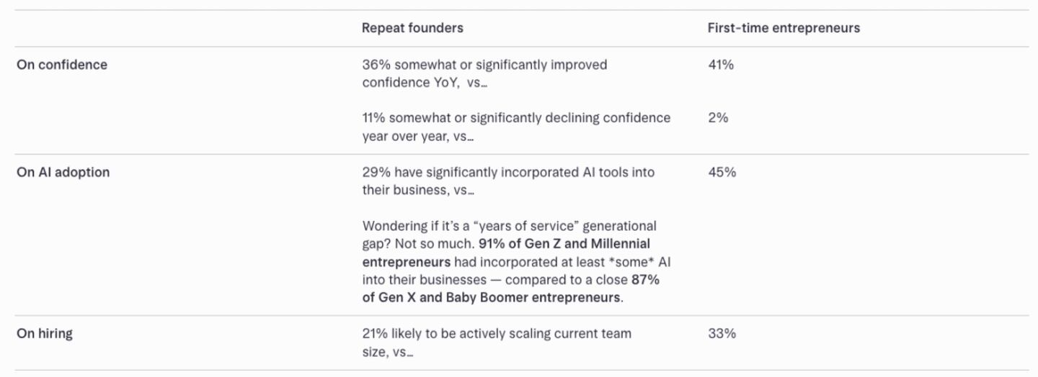Click bold "91% of Gen Z and Millennial" text
Viewport: 1038px width, 377px height.
[564, 244]
